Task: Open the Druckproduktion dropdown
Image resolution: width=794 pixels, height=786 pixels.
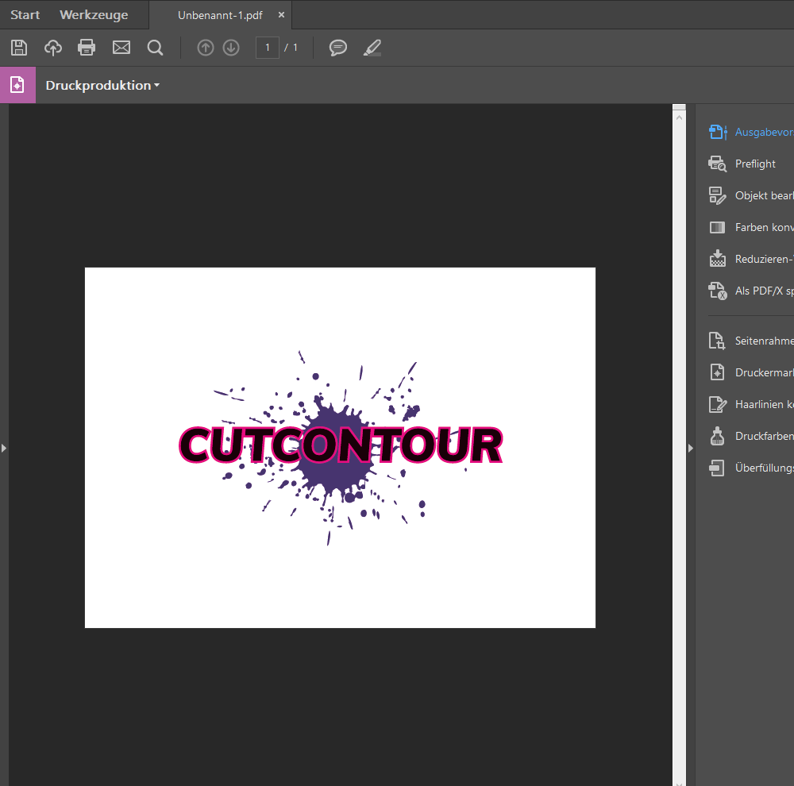Action: (102, 85)
